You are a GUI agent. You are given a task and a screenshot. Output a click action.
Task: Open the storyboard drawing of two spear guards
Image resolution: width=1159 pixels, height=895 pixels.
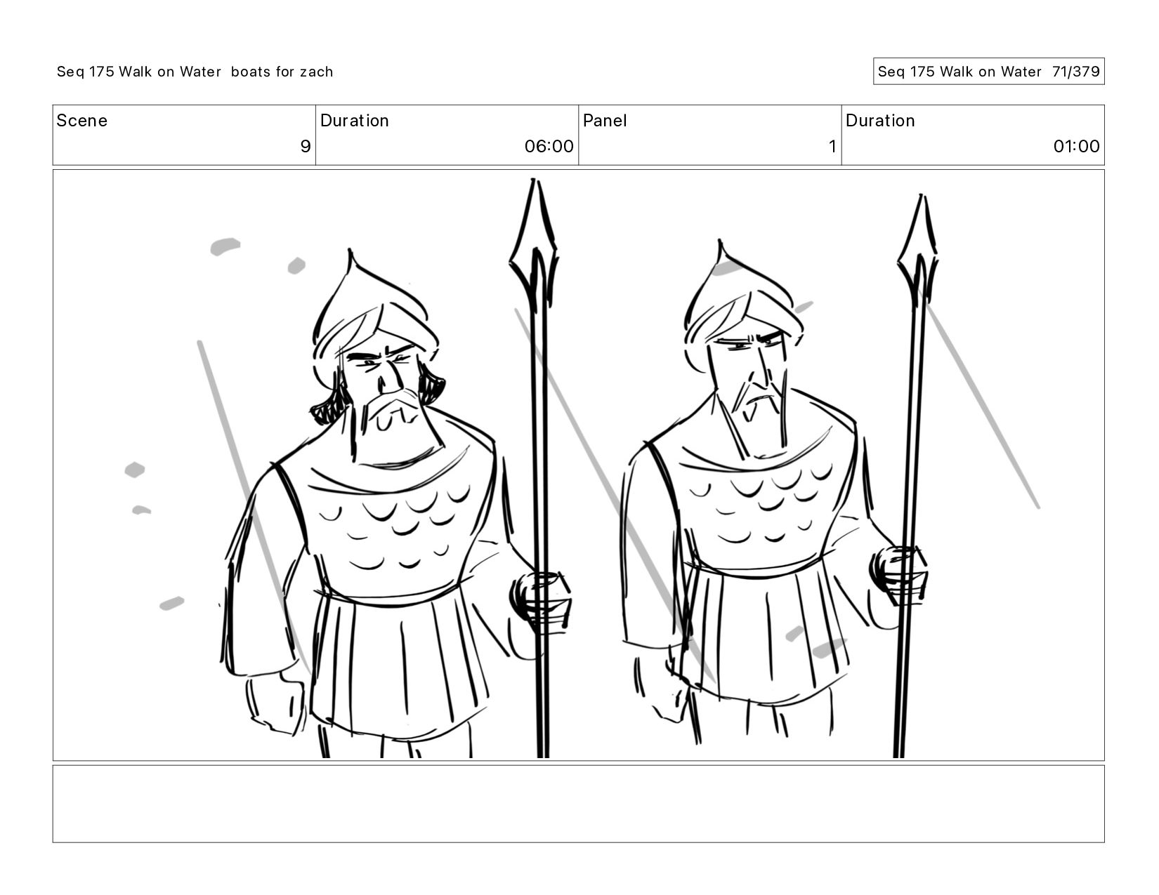click(x=578, y=465)
